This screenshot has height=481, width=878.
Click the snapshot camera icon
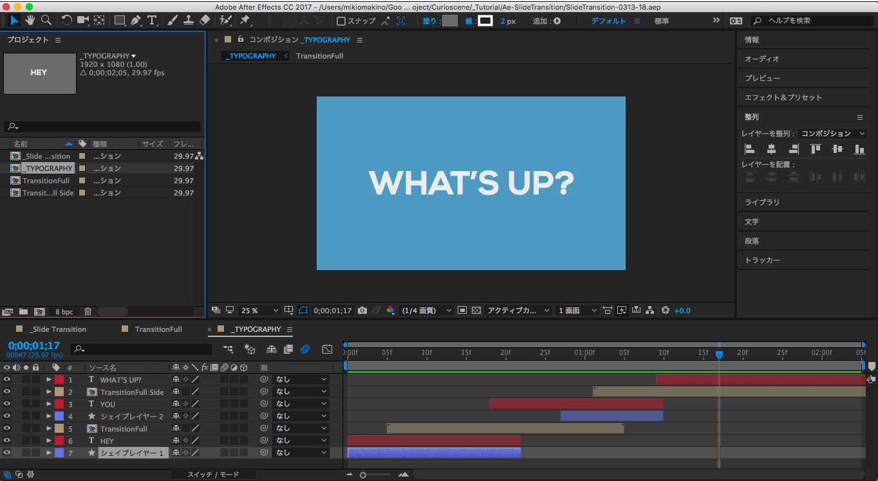tap(362, 311)
